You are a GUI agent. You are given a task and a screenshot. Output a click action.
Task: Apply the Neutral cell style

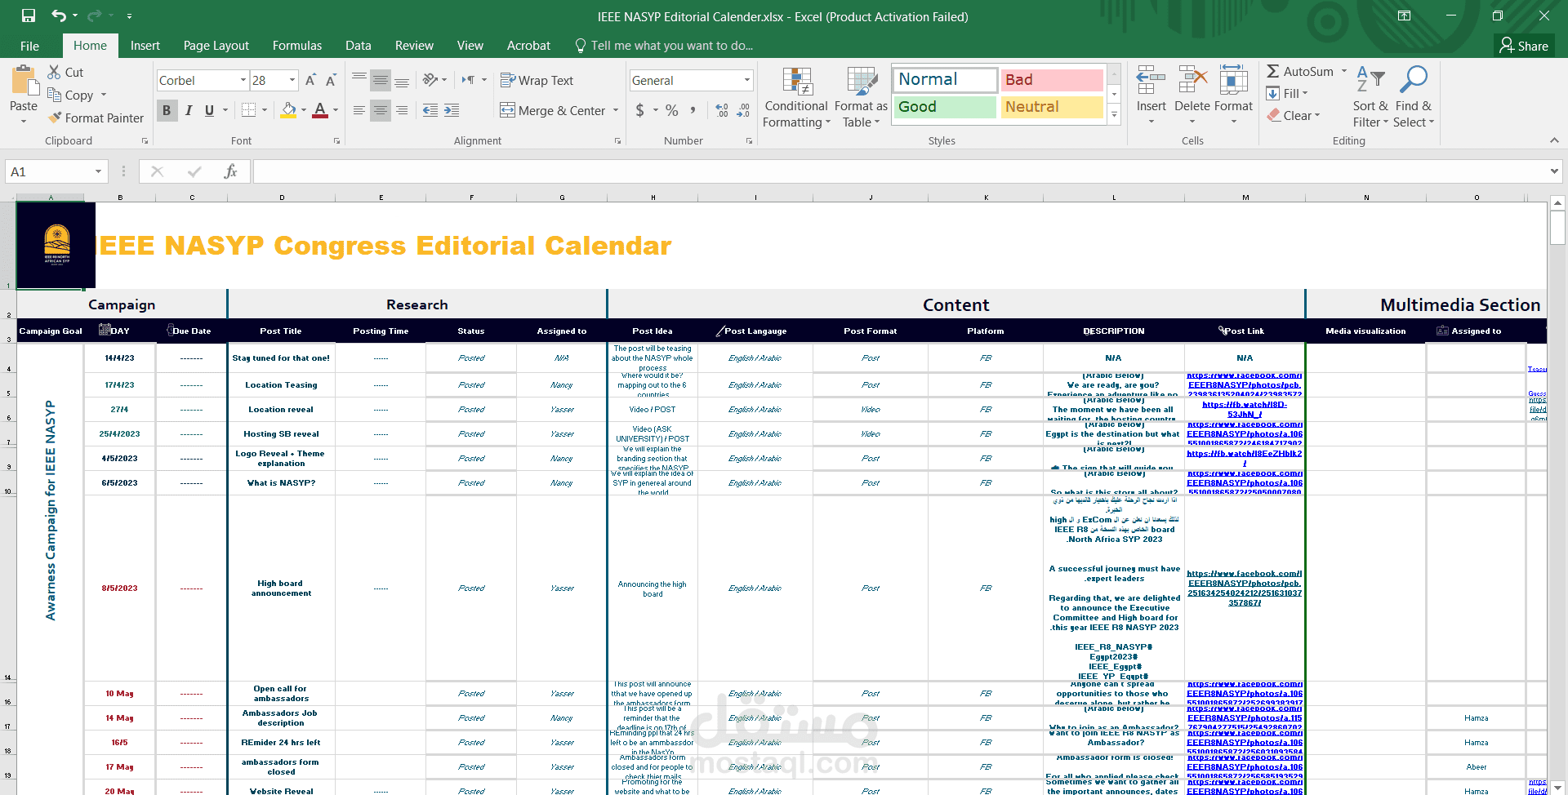click(x=1052, y=107)
